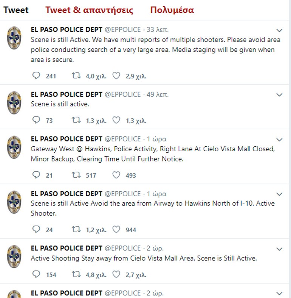Switch to the Tweet tab

pos(16,10)
